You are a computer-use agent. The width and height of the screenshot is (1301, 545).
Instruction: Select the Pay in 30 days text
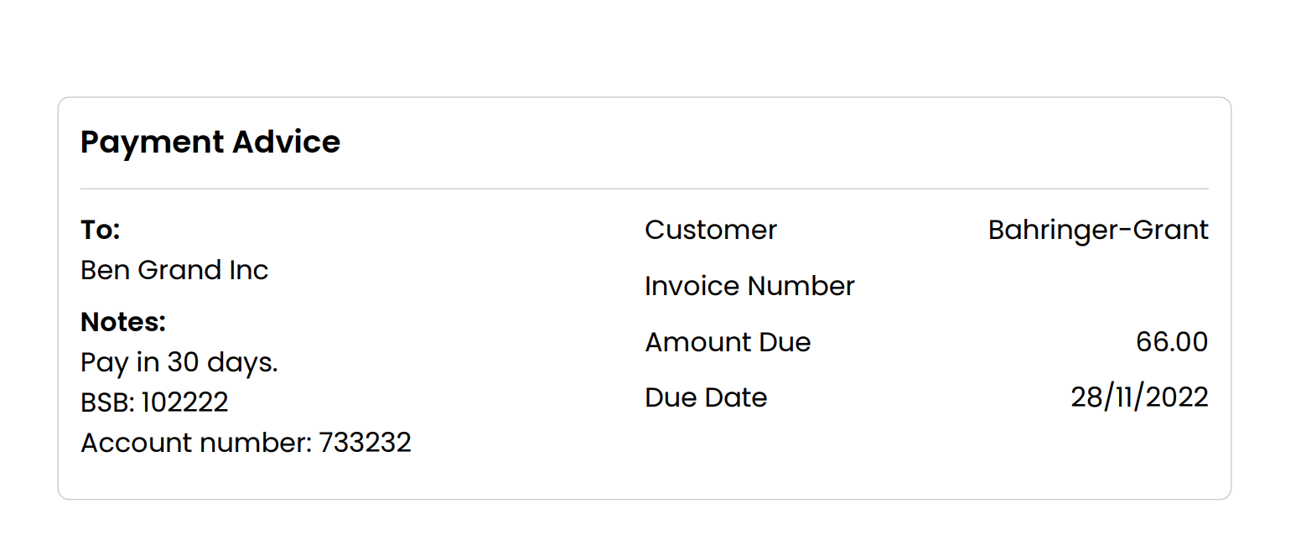[x=179, y=362]
